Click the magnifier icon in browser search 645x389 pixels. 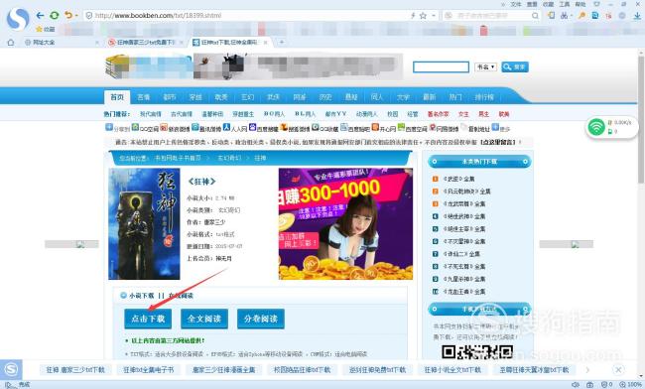tap(535, 16)
